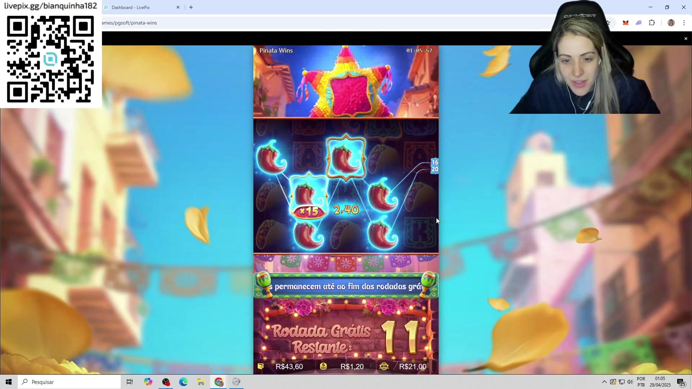Click the address bar with pinata-wins URL
The image size is (692, 389).
click(x=324, y=23)
